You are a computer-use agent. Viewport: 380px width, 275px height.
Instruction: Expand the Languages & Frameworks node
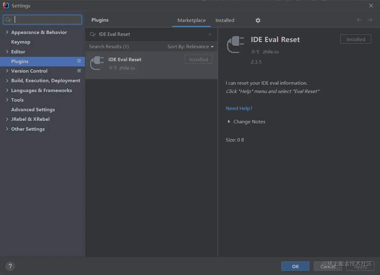click(7, 90)
